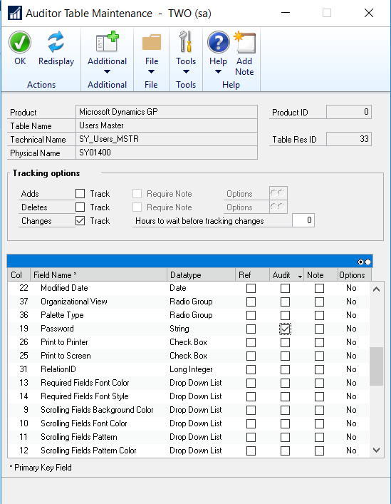Check Audit checkbox for Scrolling Fields Pattern Color
The image size is (391, 504).
(x=285, y=451)
